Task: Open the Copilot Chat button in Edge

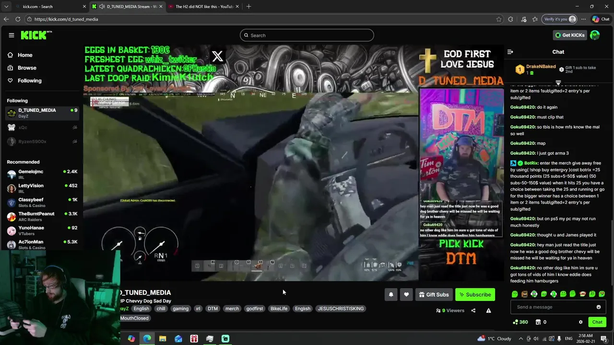Action: [x=601, y=19]
